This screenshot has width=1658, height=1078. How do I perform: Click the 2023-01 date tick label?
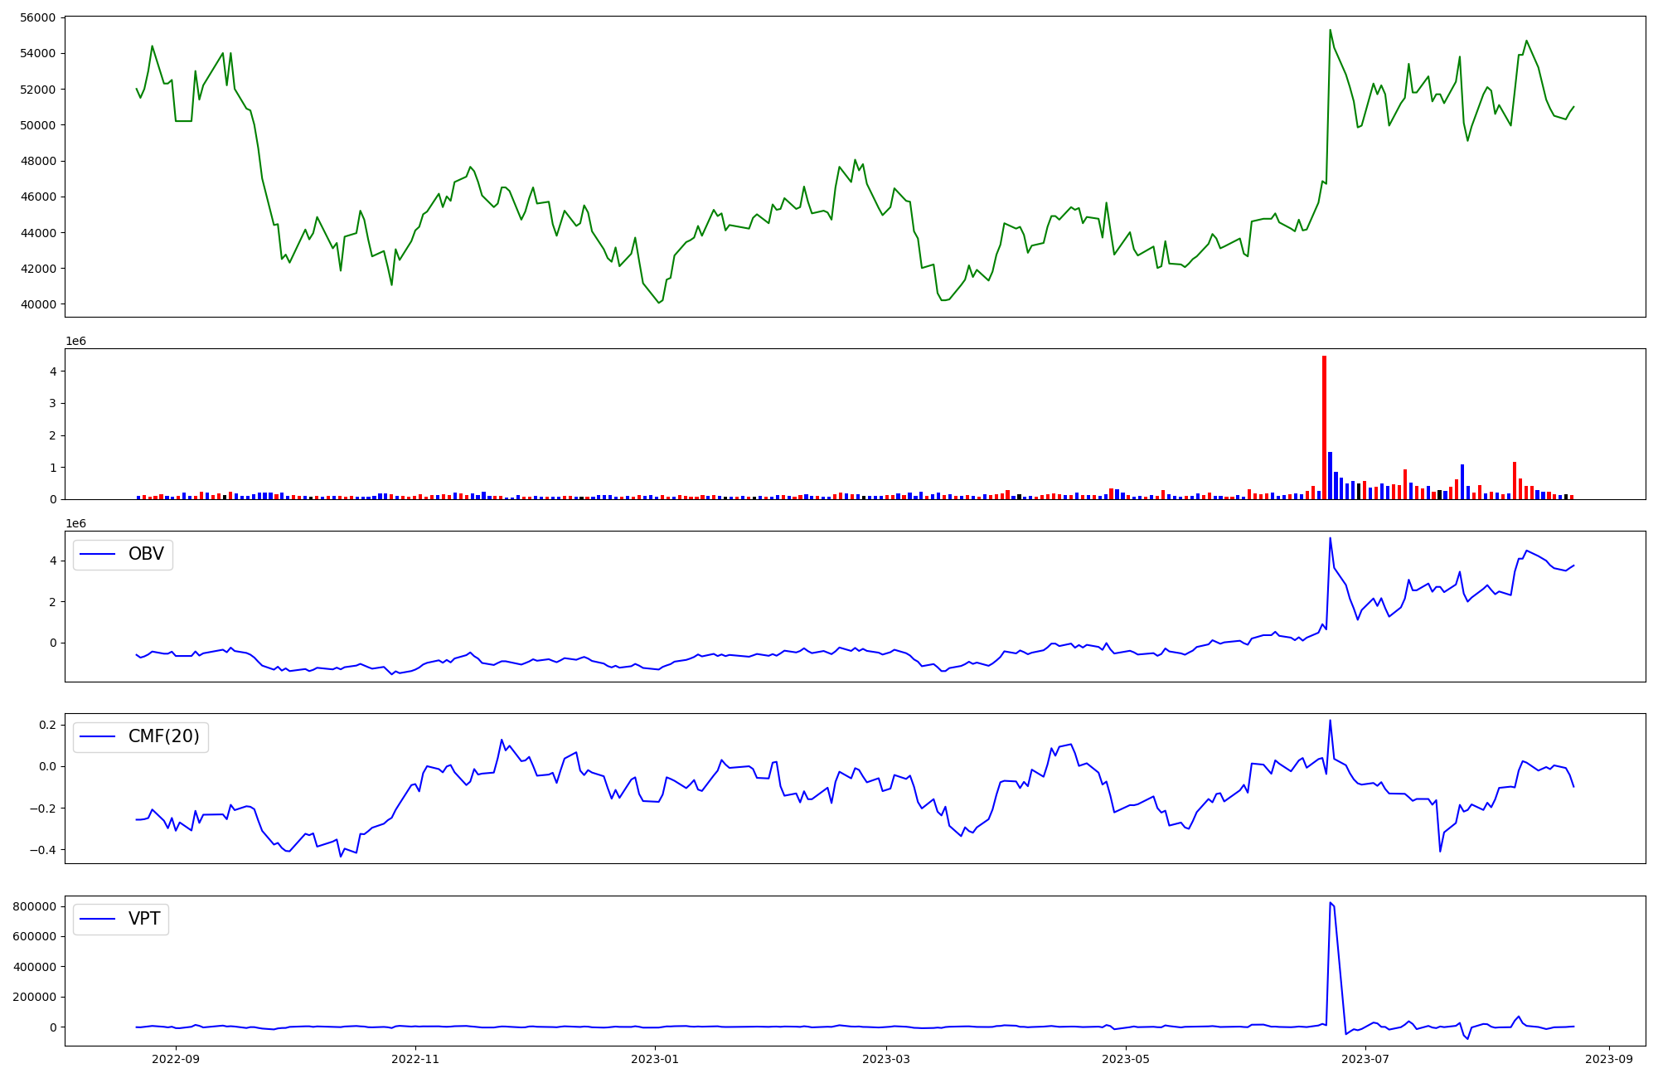click(x=655, y=1059)
